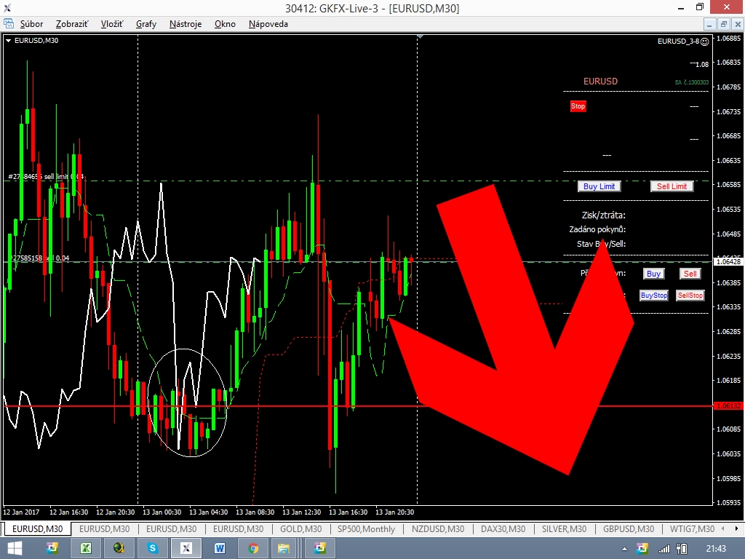
Task: Click the blue Buy button
Action: [653, 274]
